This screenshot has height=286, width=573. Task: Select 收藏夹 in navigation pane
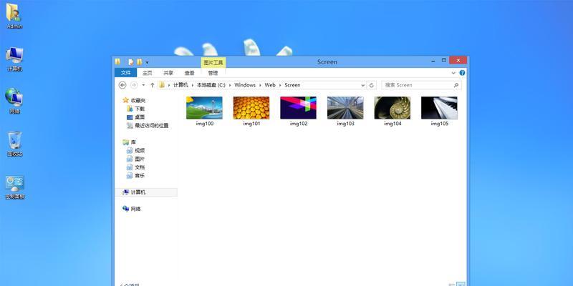135,100
